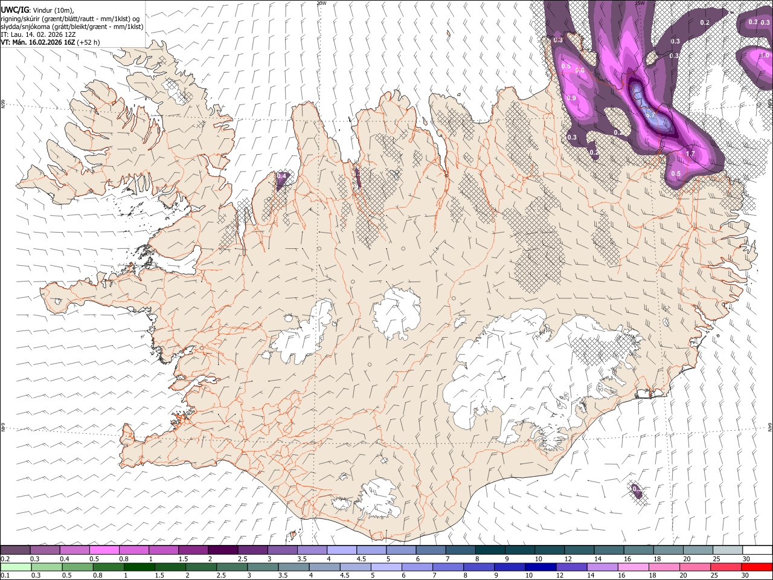
Task: Select lavender swatch between 4 and 4.5, snow scale
Action: [x=341, y=550]
